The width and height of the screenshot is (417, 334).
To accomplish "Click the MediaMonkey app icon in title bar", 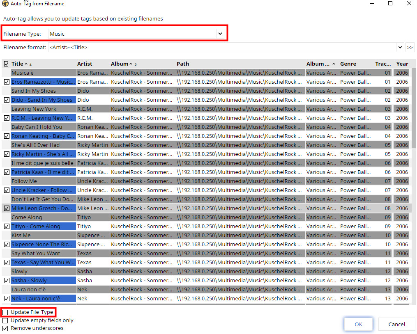I will [x=5, y=4].
